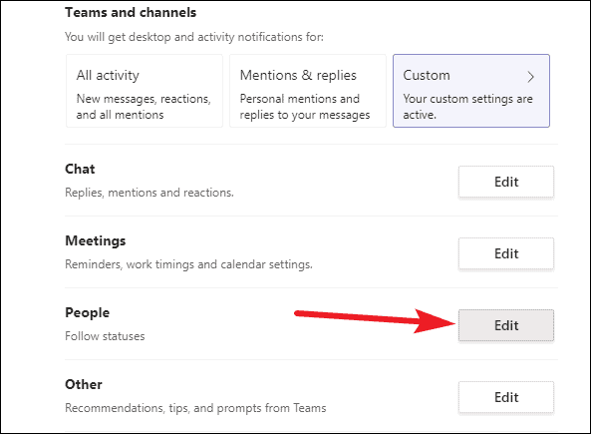Click Replies, mentions and reactions text
The image size is (591, 434).
click(x=149, y=193)
